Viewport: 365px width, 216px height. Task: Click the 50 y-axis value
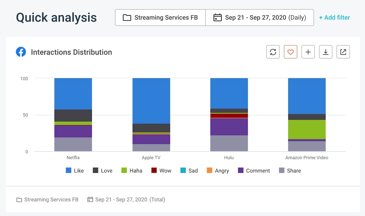click(x=25, y=115)
